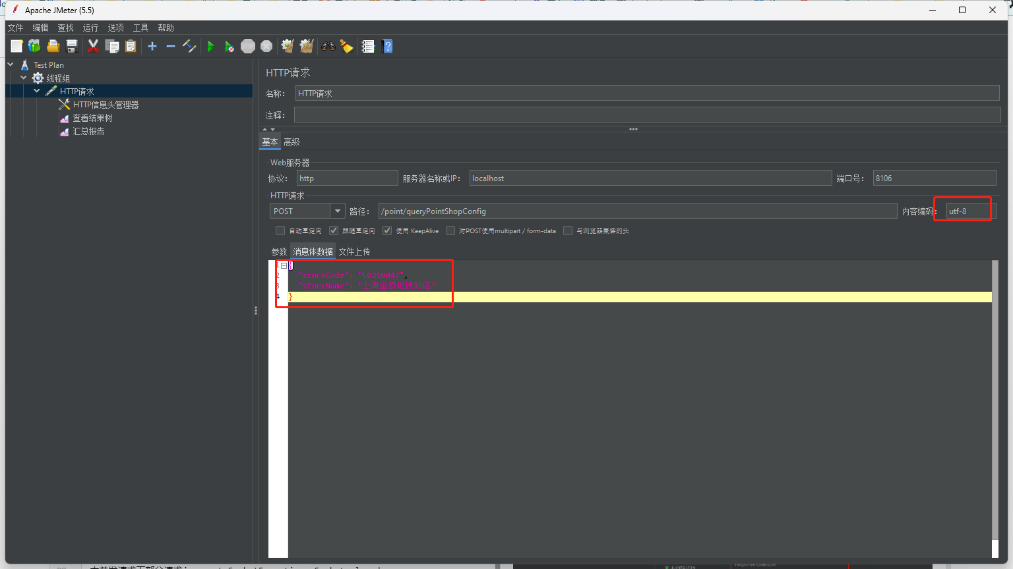
Task: Click the broom Reset Search icon
Action: click(346, 46)
